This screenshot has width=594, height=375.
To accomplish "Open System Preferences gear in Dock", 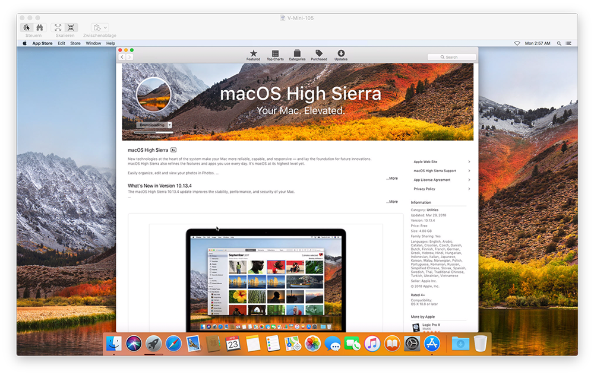I will (412, 343).
